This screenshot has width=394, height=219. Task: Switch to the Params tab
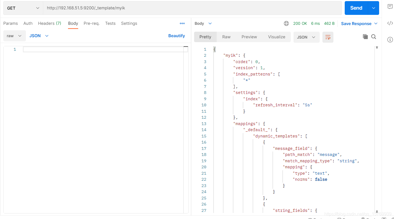pos(10,23)
